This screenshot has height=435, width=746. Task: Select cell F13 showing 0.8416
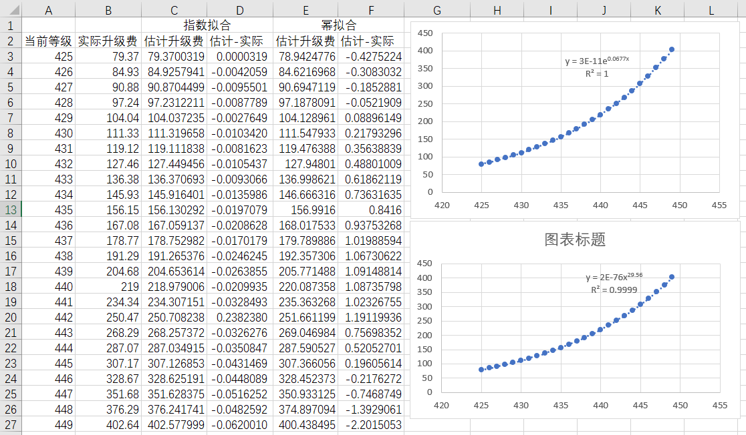point(371,210)
